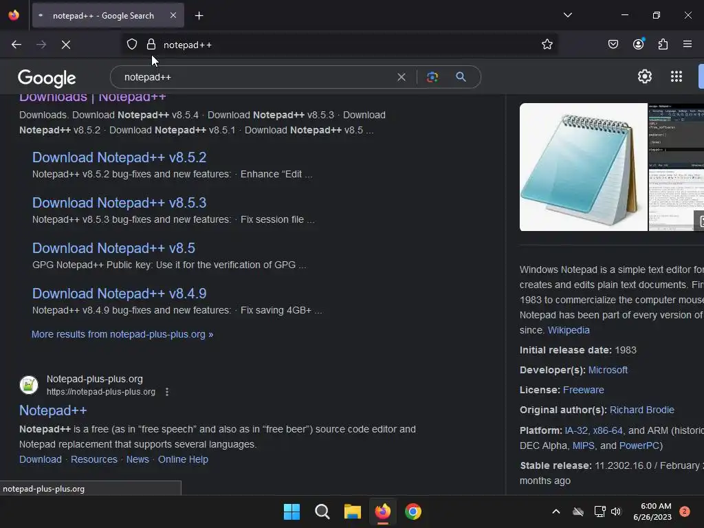Click the Firefox taskbar icon

click(x=382, y=511)
